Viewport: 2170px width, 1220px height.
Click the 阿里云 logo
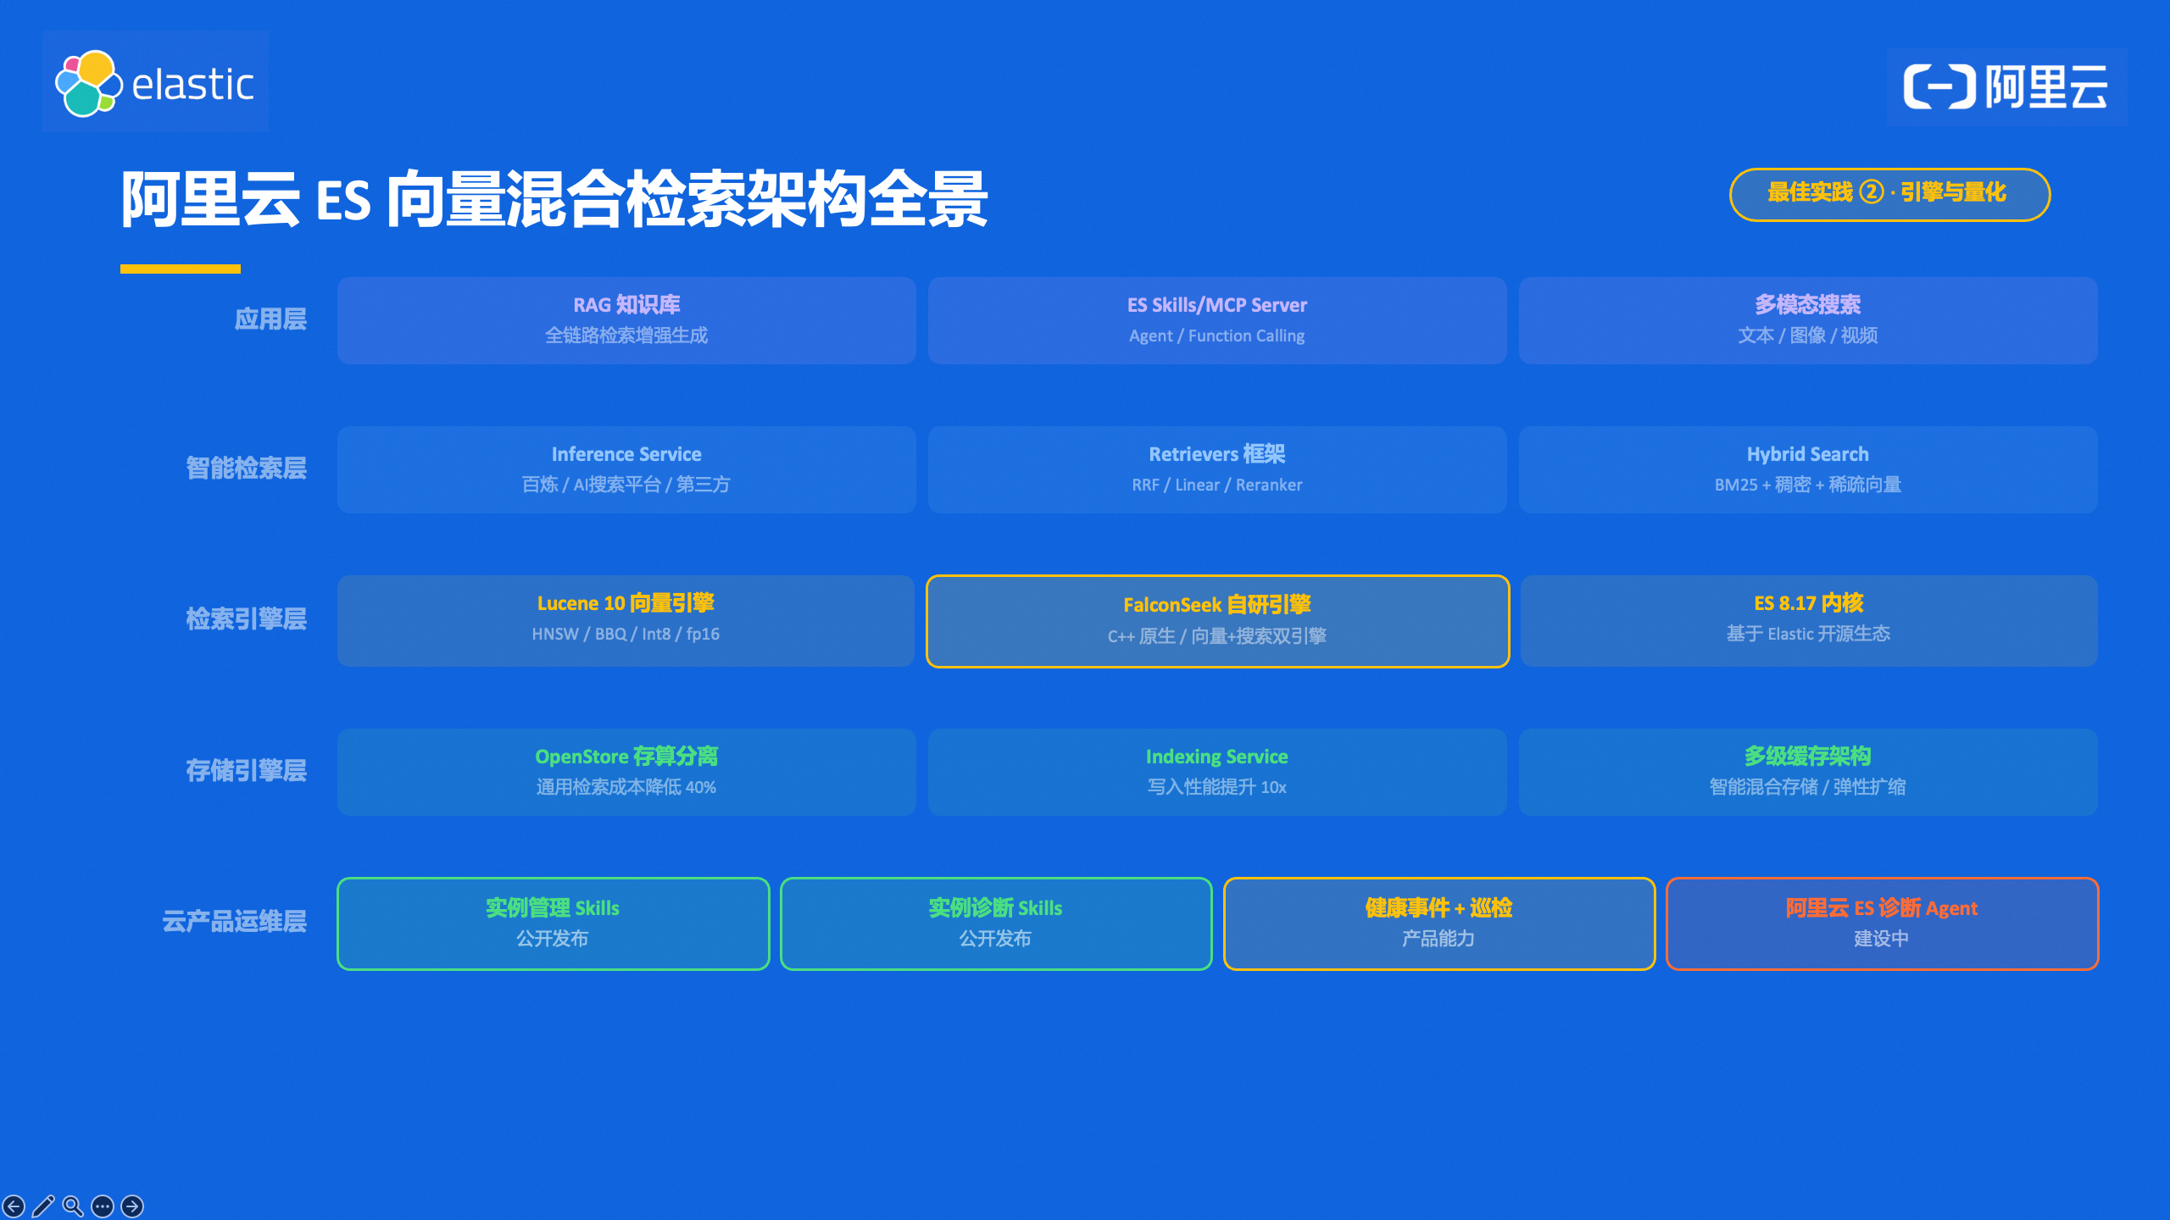pyautogui.click(x=2006, y=86)
